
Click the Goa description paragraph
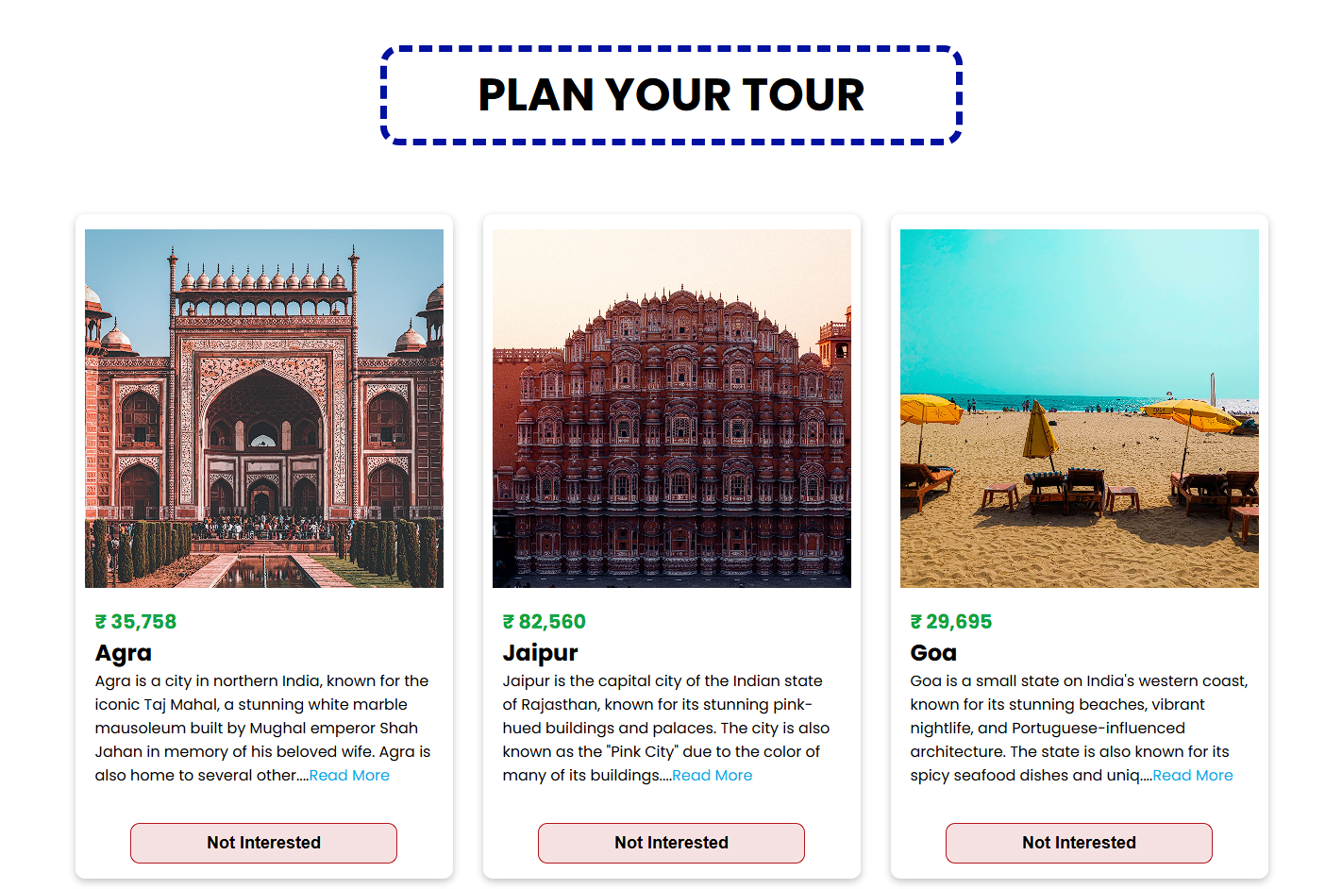click(1079, 728)
